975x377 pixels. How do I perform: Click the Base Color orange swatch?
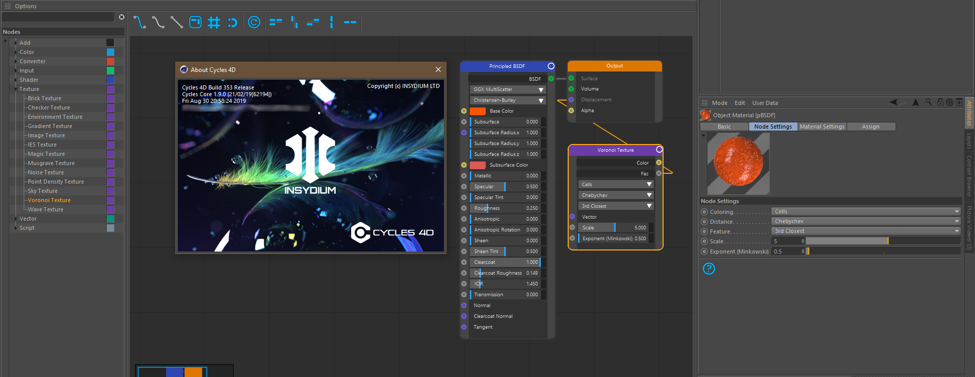(x=477, y=111)
